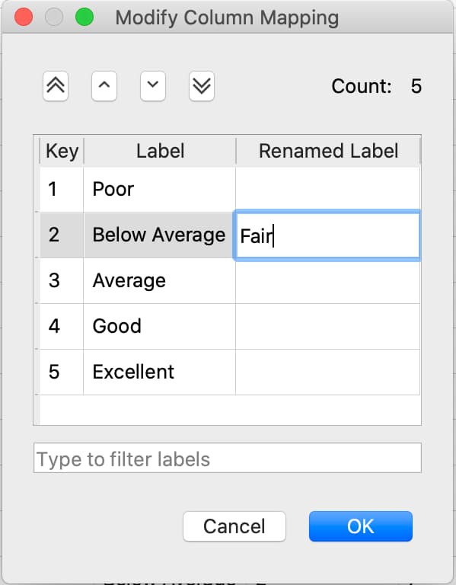
Task: Move selected row up one position
Action: pos(104,86)
